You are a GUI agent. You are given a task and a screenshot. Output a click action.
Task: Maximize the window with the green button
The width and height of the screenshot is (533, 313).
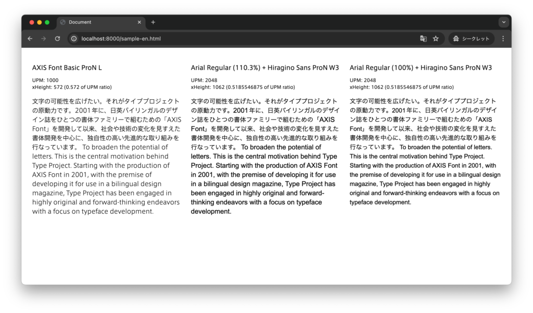tap(47, 22)
